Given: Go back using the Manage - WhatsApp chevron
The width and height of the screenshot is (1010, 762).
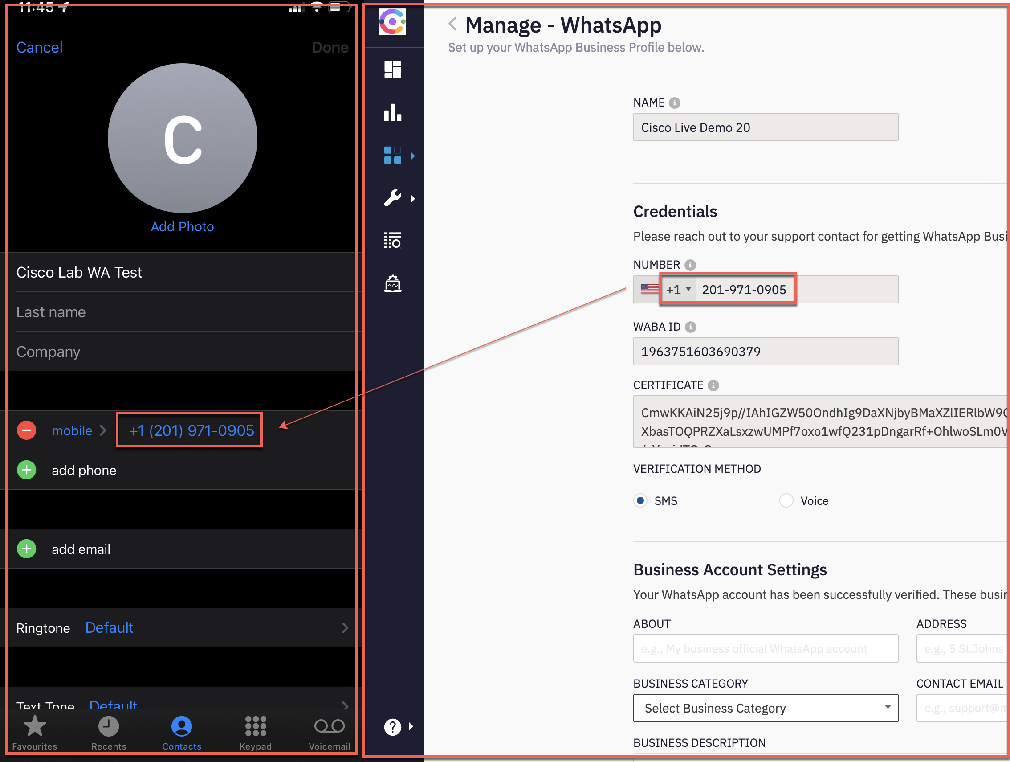Looking at the screenshot, I should (x=452, y=24).
